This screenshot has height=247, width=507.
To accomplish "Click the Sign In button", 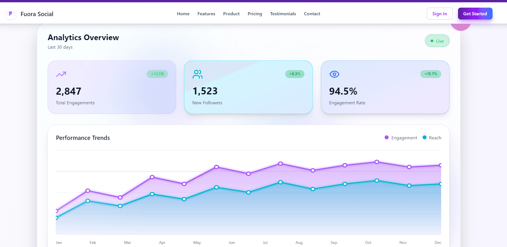I will pos(440,14).
